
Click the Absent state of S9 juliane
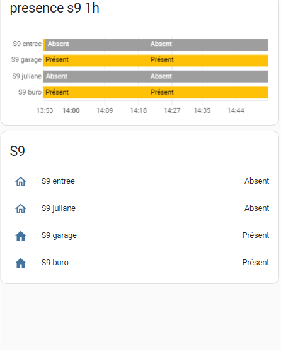[256, 208]
